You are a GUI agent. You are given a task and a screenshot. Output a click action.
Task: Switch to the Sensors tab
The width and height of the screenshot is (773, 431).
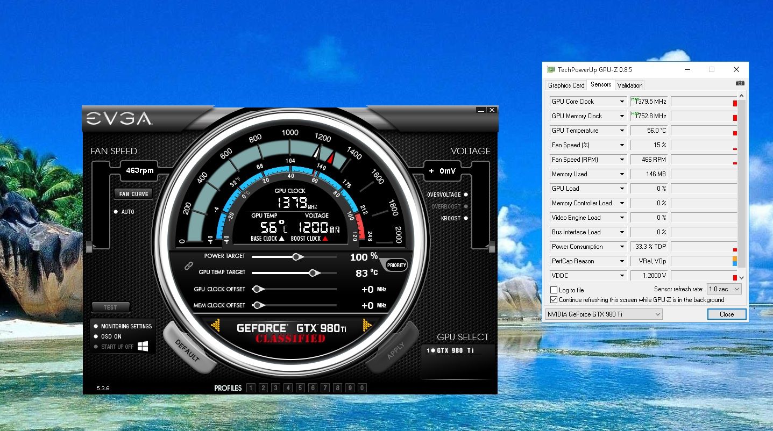pos(601,84)
